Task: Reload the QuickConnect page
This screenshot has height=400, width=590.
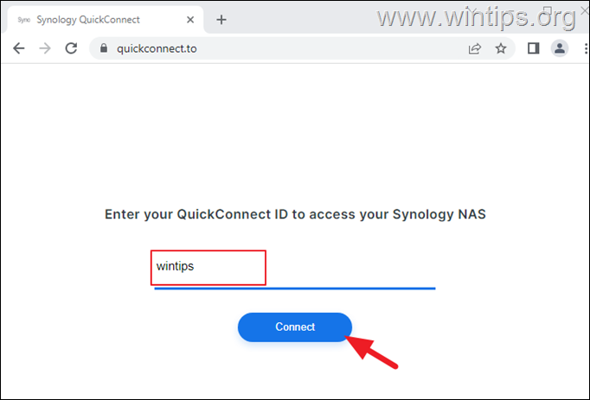Action: 71,48
